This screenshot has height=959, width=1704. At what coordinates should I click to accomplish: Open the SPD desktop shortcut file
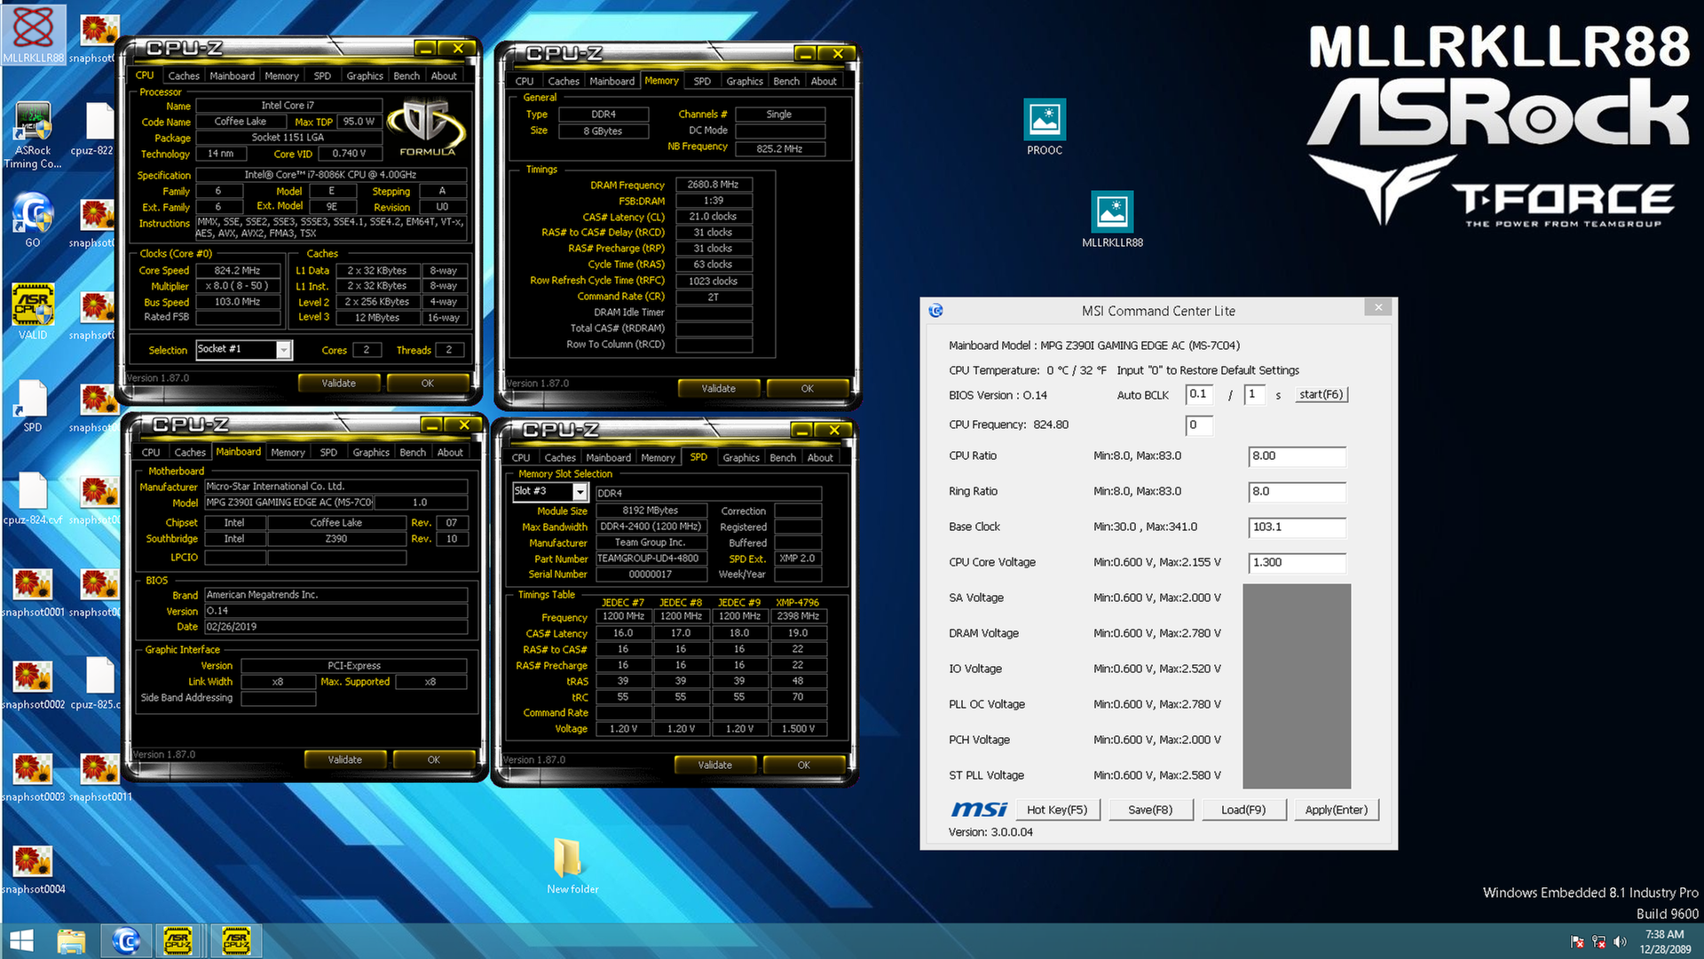(33, 407)
